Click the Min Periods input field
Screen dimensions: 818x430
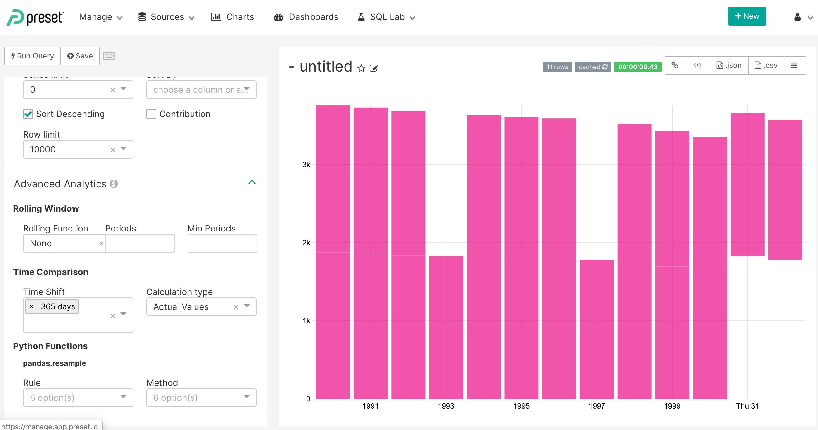point(222,243)
